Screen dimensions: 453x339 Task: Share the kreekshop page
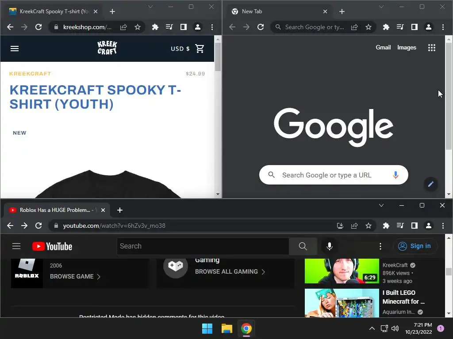pos(123,27)
